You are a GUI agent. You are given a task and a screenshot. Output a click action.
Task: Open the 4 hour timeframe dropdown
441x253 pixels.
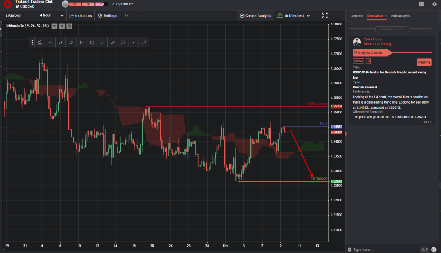51,15
